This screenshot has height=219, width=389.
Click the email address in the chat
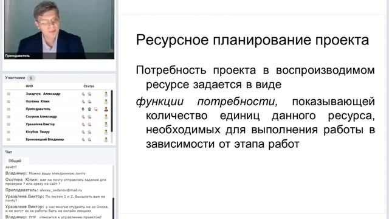pos(61,190)
